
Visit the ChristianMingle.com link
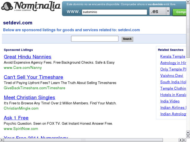[x=21, y=108]
